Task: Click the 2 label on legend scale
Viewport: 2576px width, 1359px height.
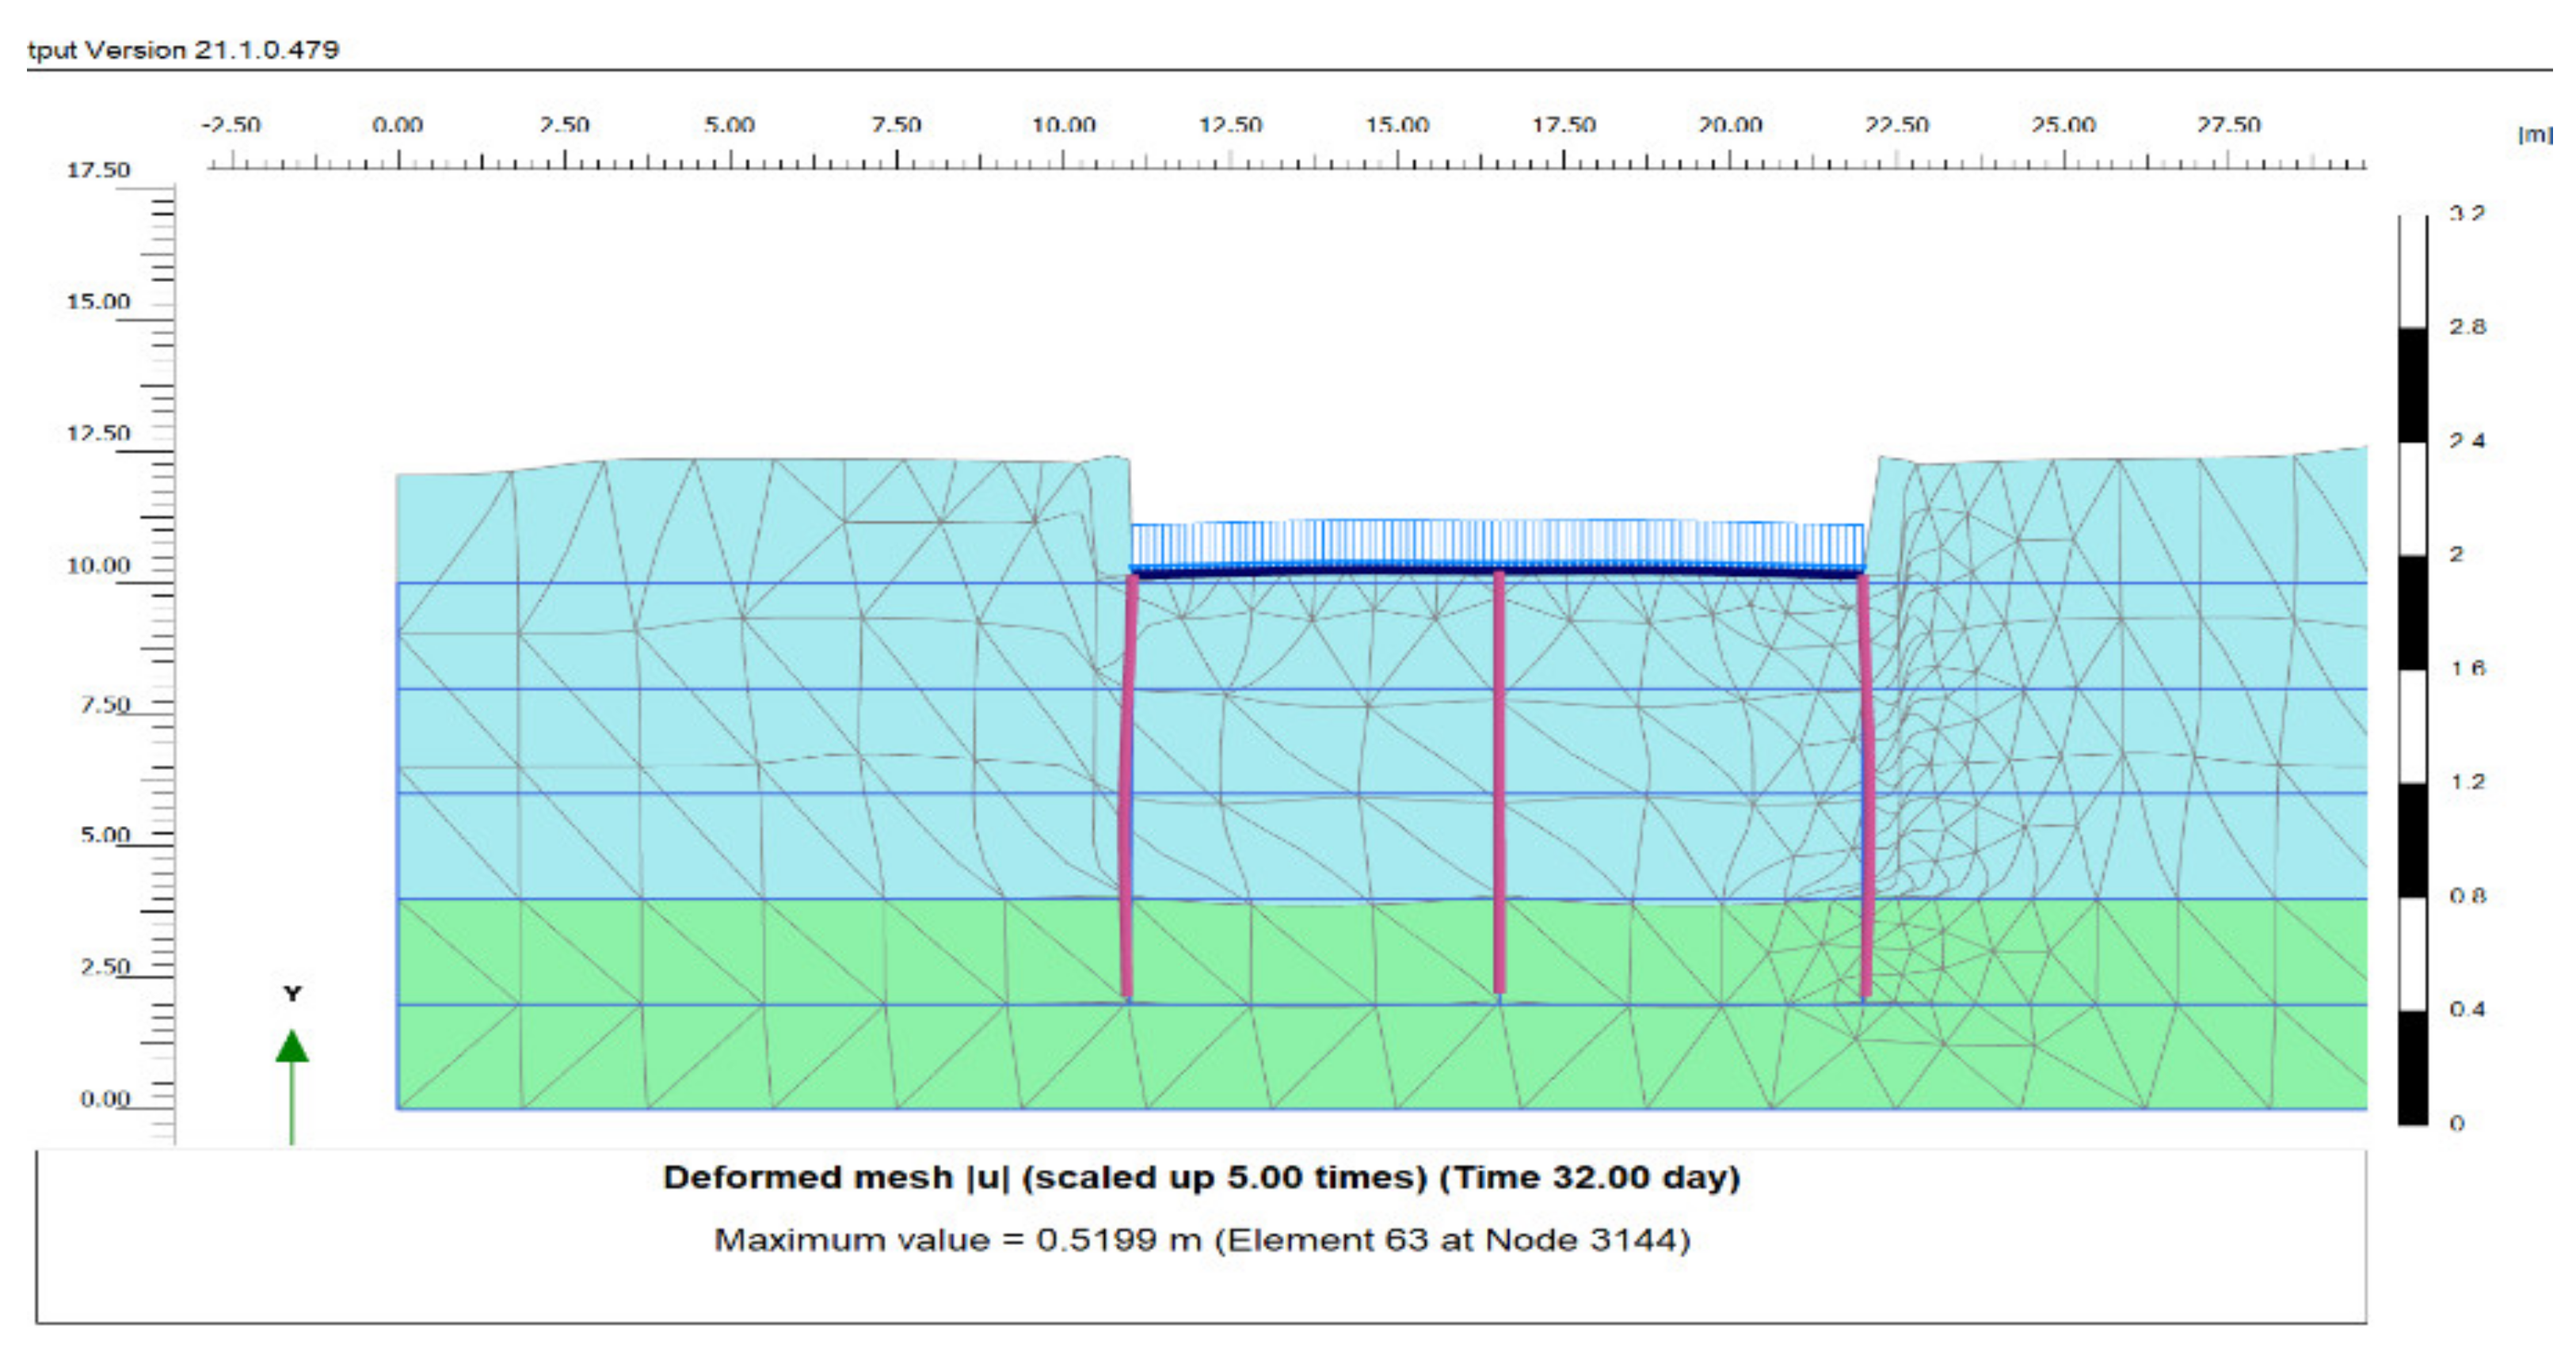Action: coord(2457,554)
